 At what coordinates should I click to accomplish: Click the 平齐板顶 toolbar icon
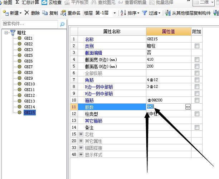click(67, 3)
